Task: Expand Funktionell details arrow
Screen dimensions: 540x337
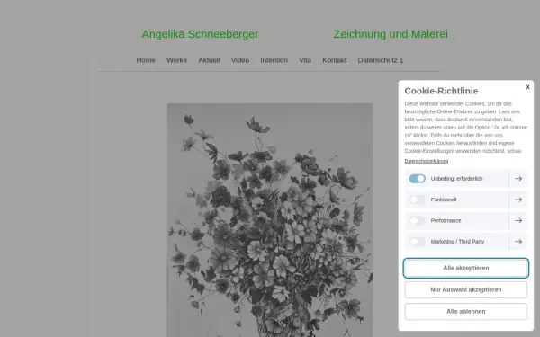Action: [518, 200]
